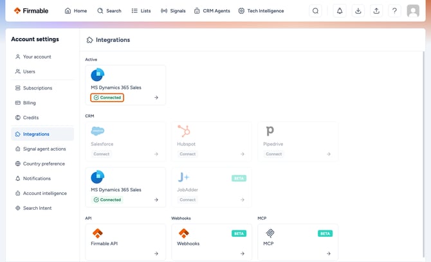431x262 pixels.
Task: Click the page vertical scrollbar
Action: [423, 154]
